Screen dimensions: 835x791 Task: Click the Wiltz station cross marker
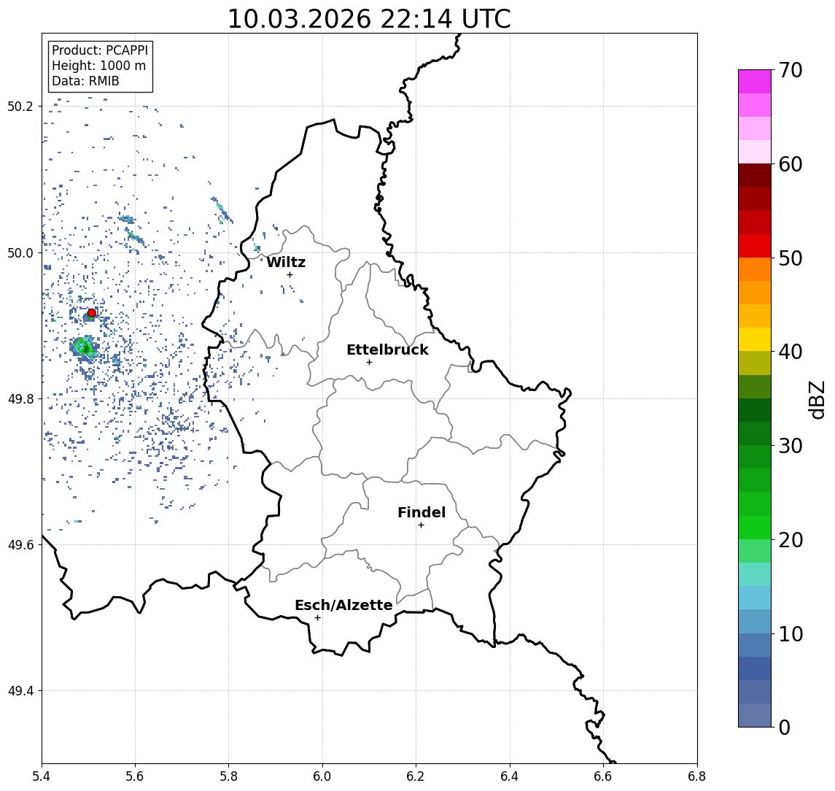click(290, 275)
